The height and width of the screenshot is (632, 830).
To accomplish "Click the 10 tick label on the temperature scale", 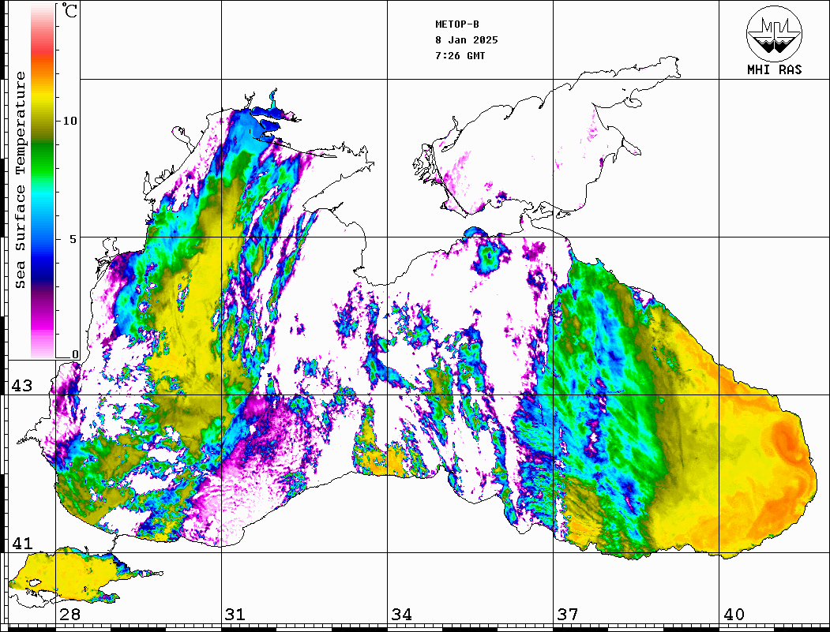I will pyautogui.click(x=70, y=121).
